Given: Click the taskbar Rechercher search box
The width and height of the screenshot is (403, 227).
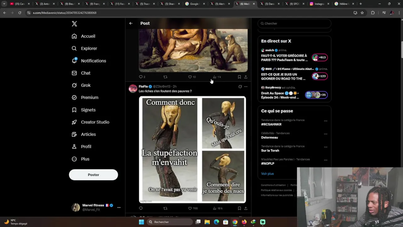Looking at the screenshot, I should (x=170, y=222).
